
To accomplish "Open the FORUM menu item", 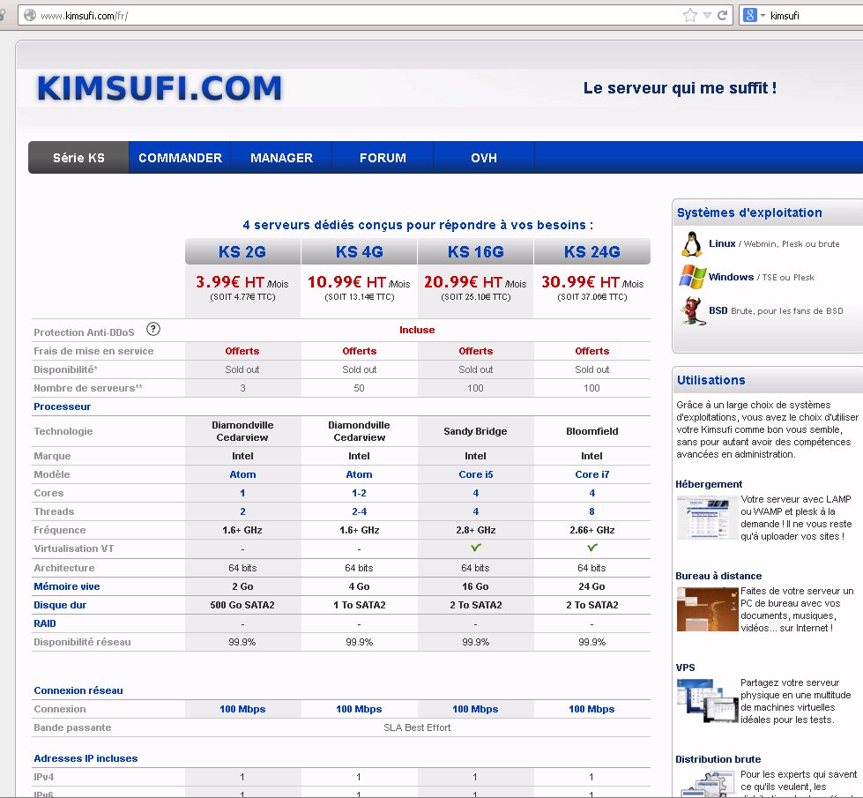I will pos(383,158).
